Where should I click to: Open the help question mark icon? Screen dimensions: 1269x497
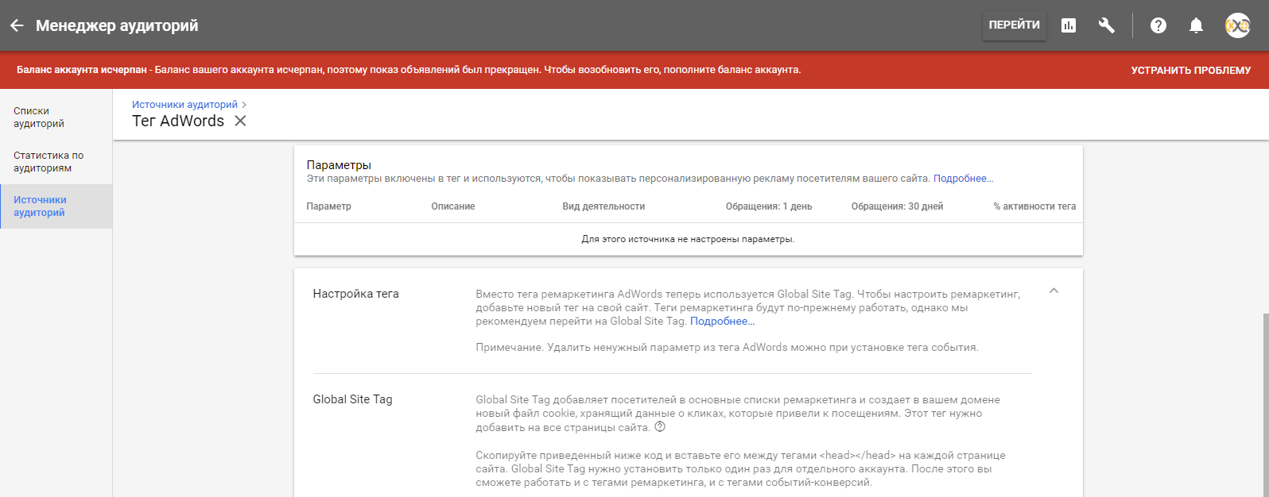click(1158, 25)
